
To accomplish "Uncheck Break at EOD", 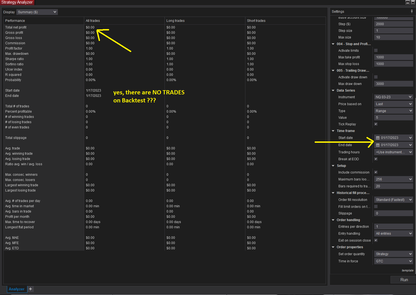I will pos(376,159).
